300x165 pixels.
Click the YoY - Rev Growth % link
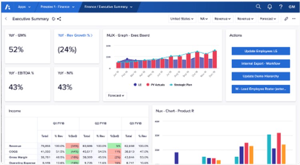(75, 35)
